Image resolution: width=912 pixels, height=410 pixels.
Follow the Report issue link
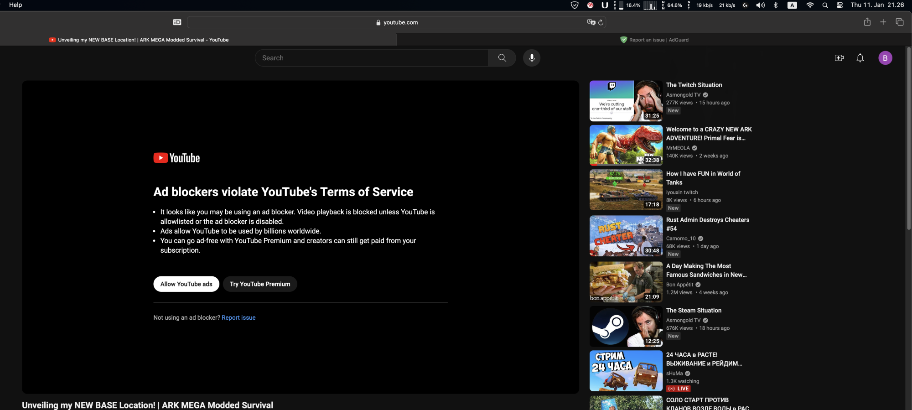(x=238, y=318)
